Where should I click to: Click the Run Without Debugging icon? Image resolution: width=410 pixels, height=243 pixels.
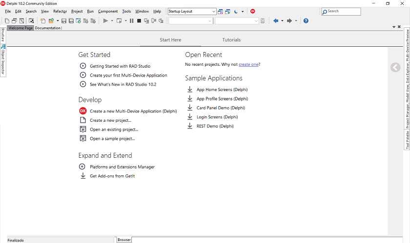[x=119, y=20]
